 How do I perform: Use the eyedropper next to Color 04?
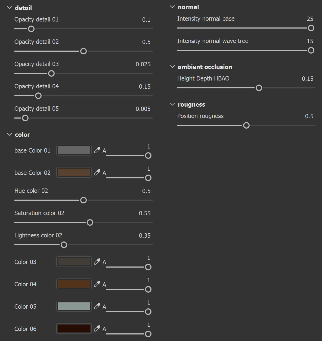(97, 284)
